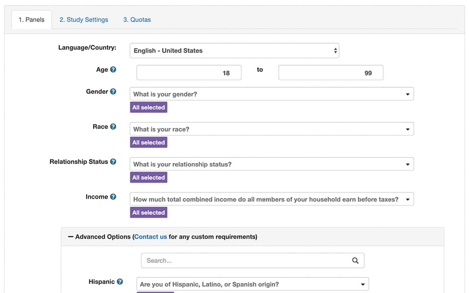Click the 'All selected' badge under Gender
Viewport: 469px width, 293px height.
tap(148, 107)
